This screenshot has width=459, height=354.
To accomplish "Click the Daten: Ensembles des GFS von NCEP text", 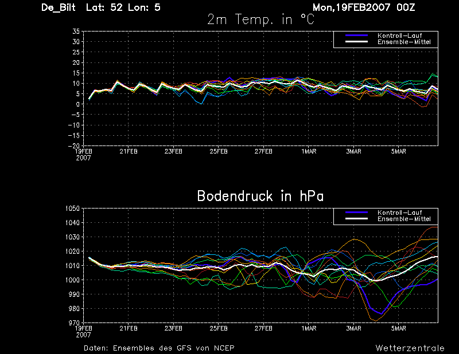I will click(159, 348).
